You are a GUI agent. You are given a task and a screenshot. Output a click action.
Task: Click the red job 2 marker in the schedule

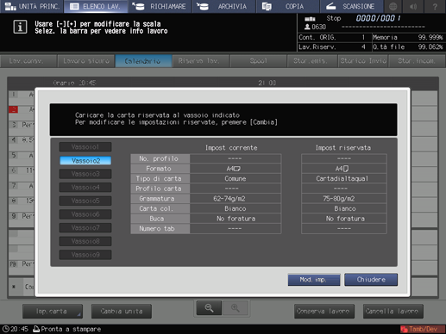(x=14, y=109)
